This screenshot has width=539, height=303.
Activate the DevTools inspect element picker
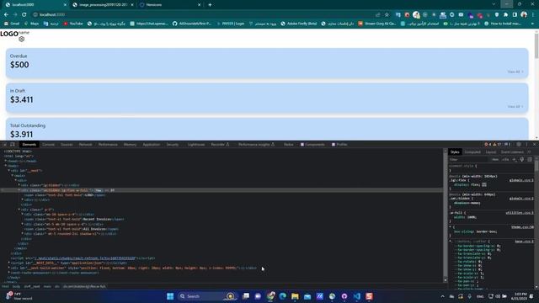[x=5, y=145]
